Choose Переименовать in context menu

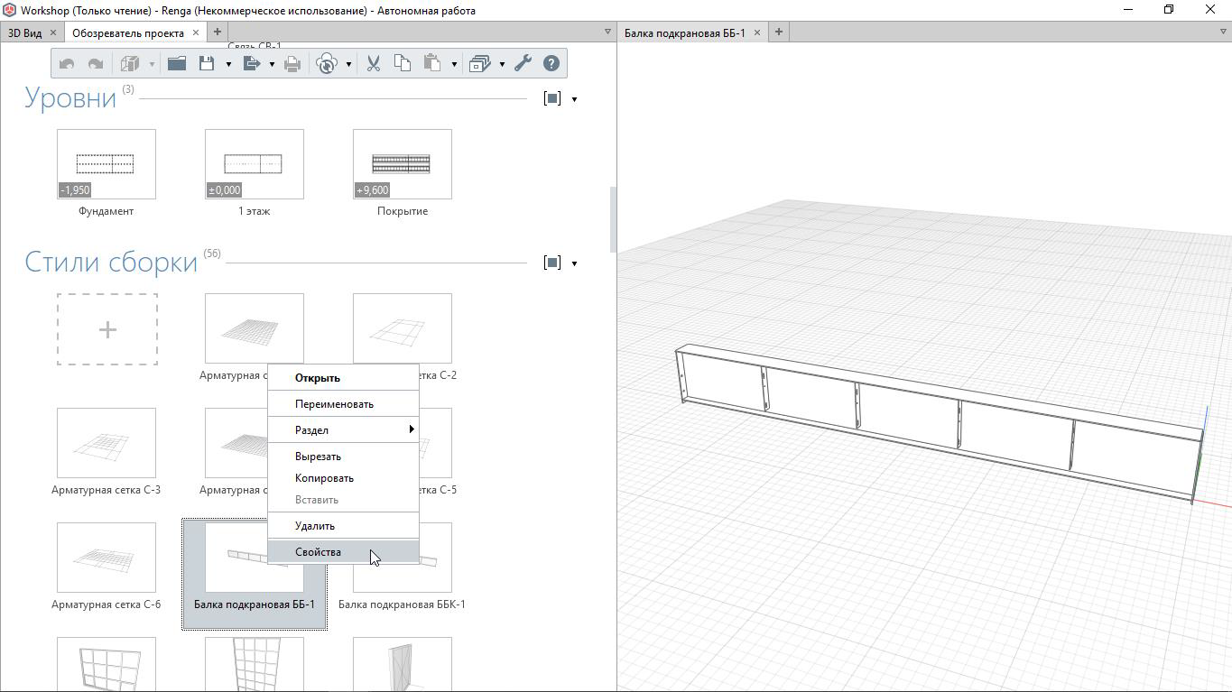coord(343,404)
